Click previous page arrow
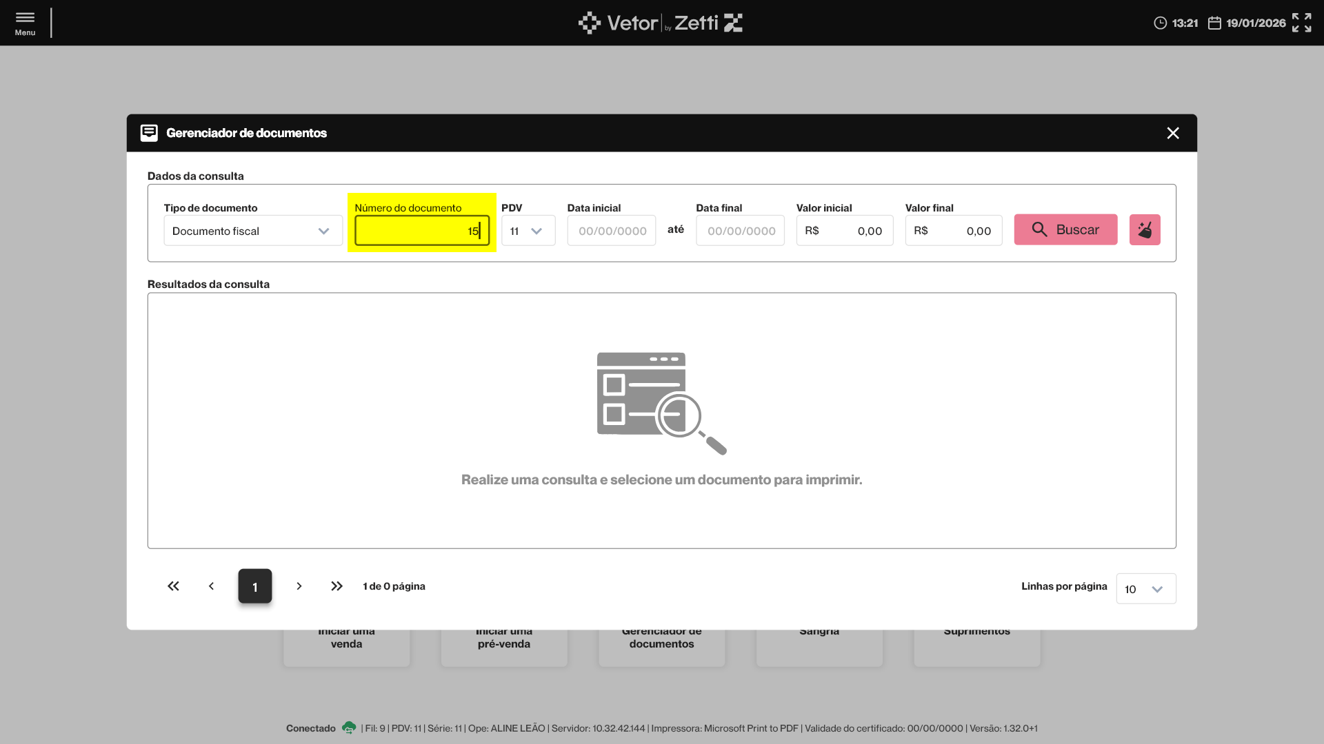Image resolution: width=1324 pixels, height=744 pixels. (x=212, y=586)
